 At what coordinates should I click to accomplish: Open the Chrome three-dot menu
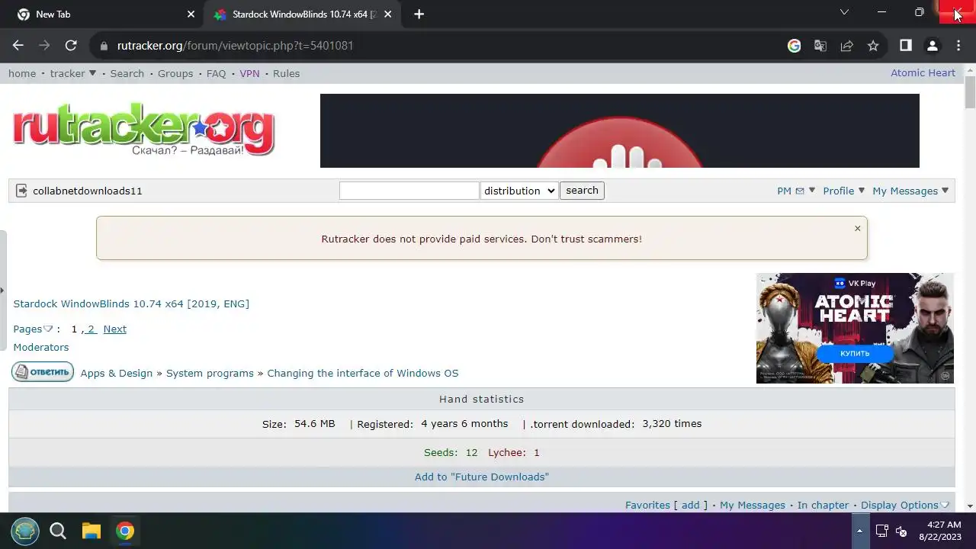click(958, 46)
